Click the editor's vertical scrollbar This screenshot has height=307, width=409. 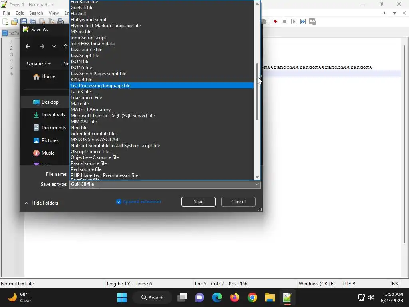(x=404, y=145)
